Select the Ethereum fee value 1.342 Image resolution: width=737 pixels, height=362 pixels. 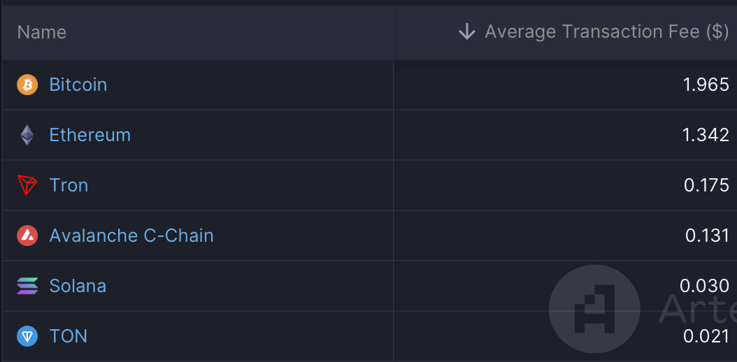706,135
